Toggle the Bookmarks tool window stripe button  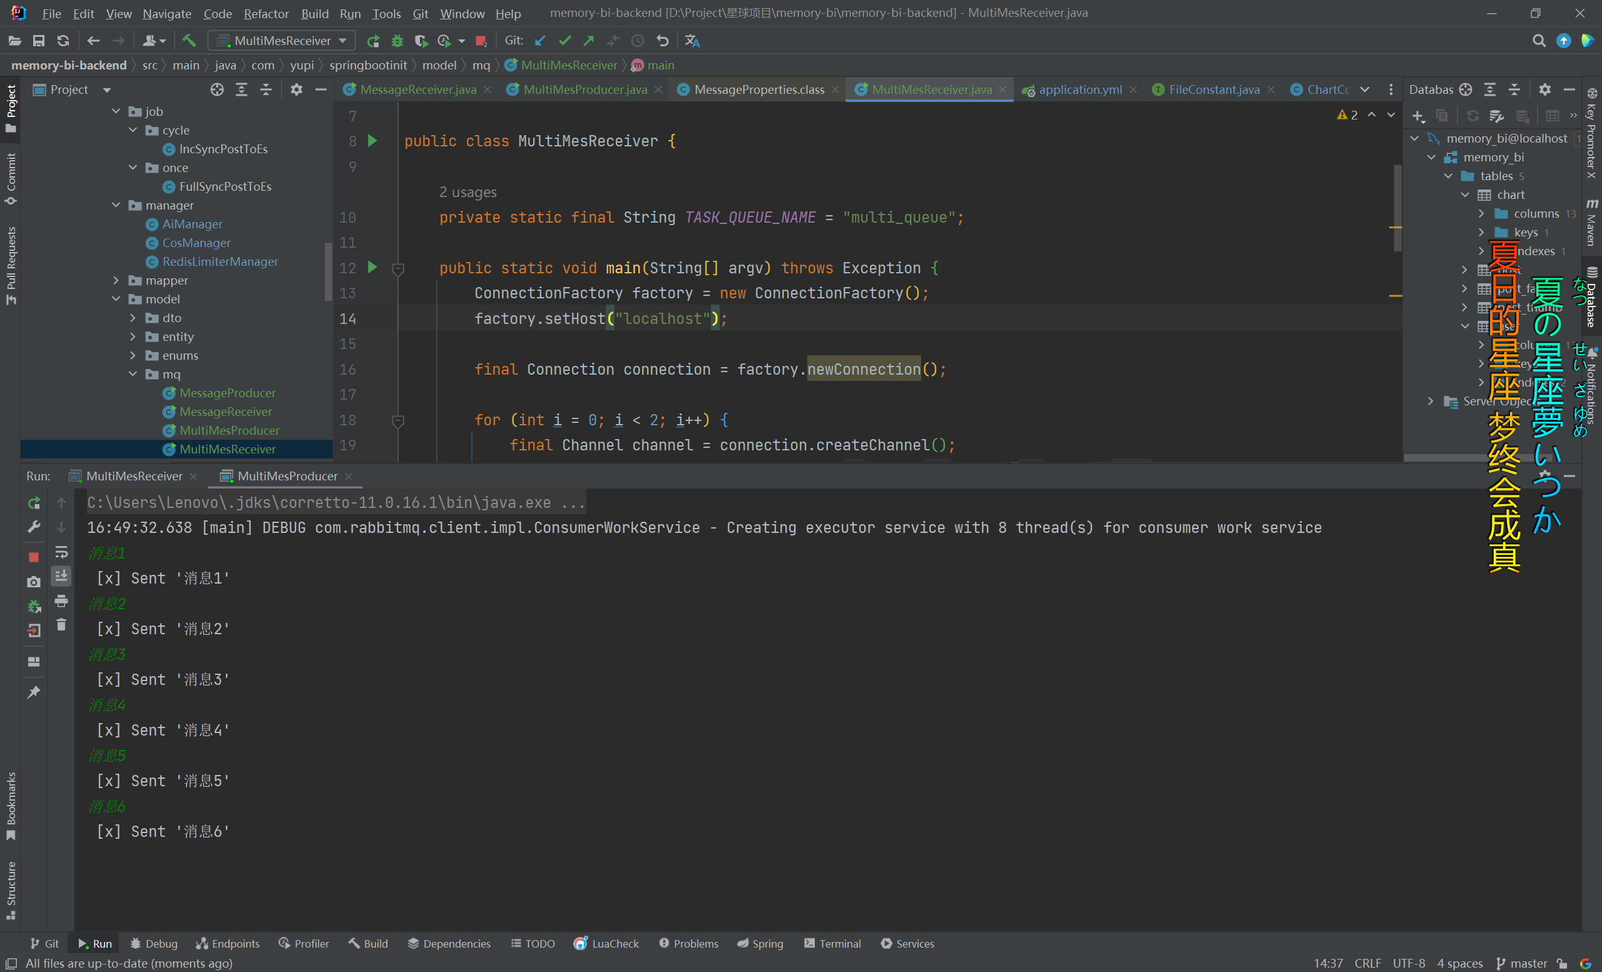click(11, 806)
